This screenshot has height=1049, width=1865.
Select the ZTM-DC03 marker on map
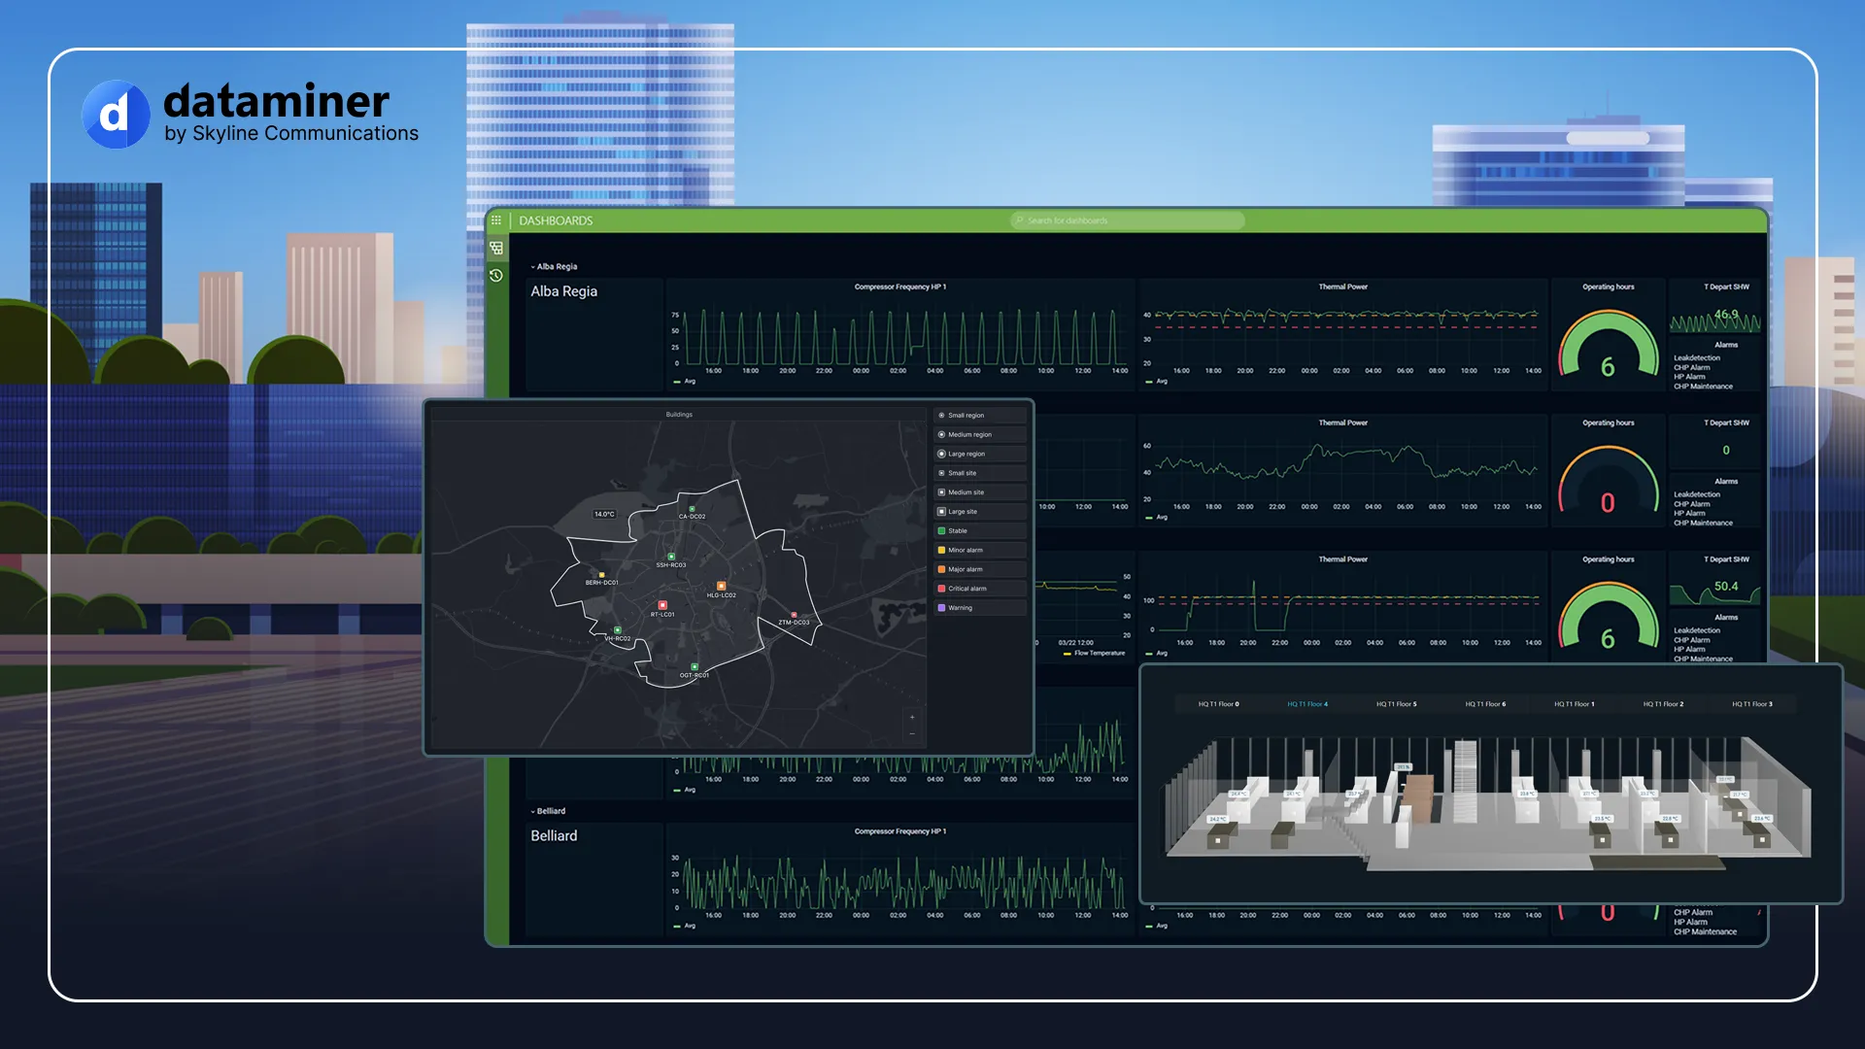coord(794,615)
